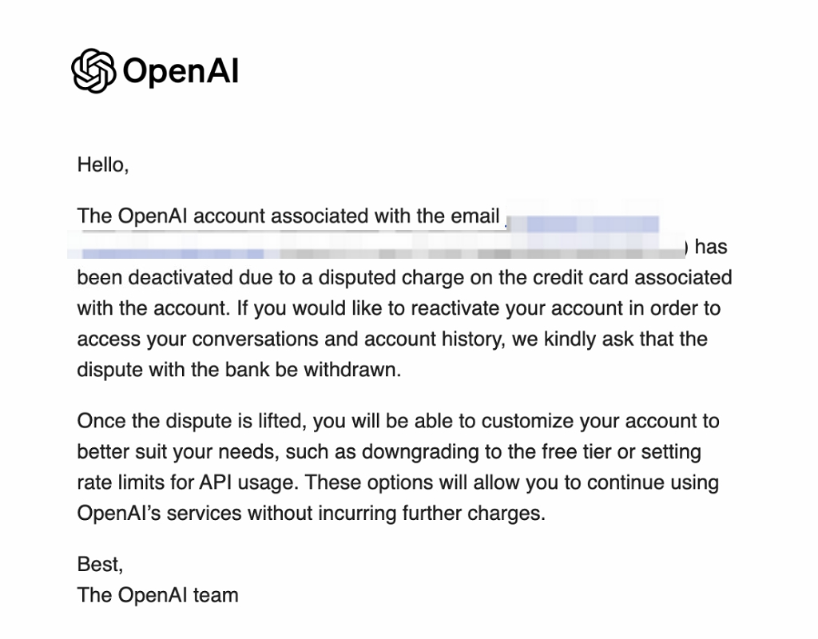818x639 pixels.
Task: Click the words "credit card associated"
Action: [633, 277]
